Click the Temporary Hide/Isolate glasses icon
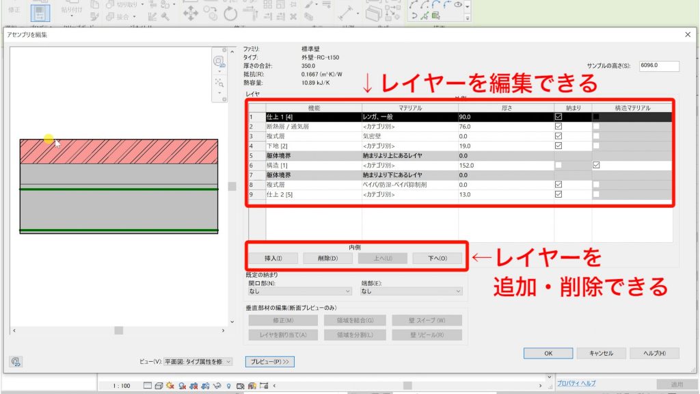700x394 pixels. 217,385
